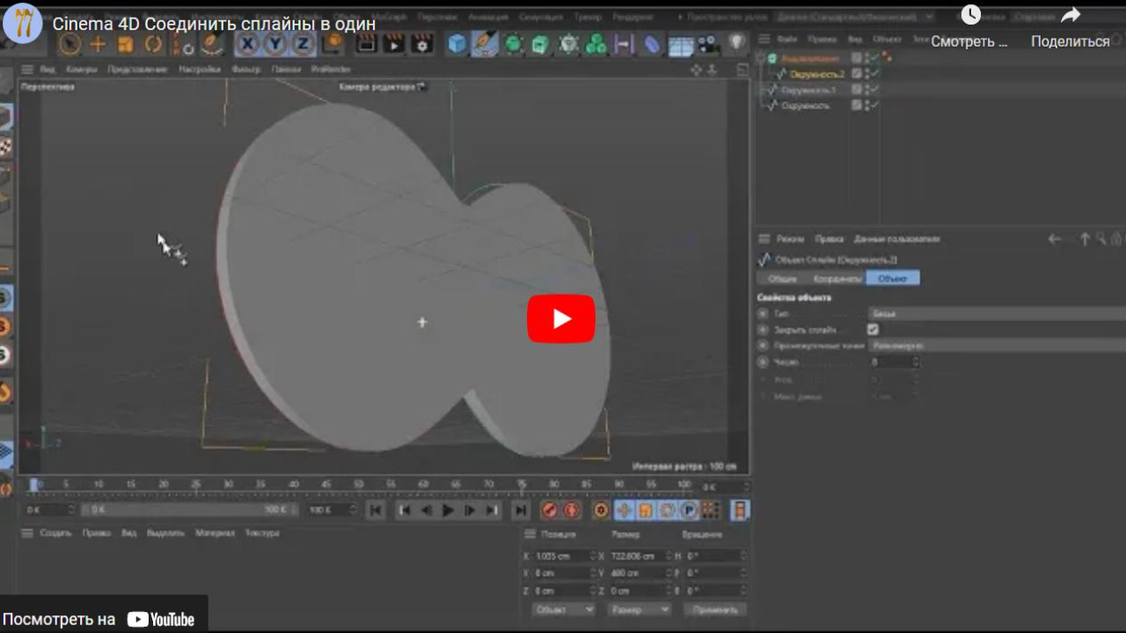
Task: Select the Scale tool orange square icon
Action: 126,44
